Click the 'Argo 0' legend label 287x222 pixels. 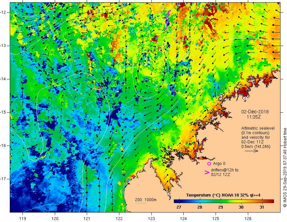219,164
